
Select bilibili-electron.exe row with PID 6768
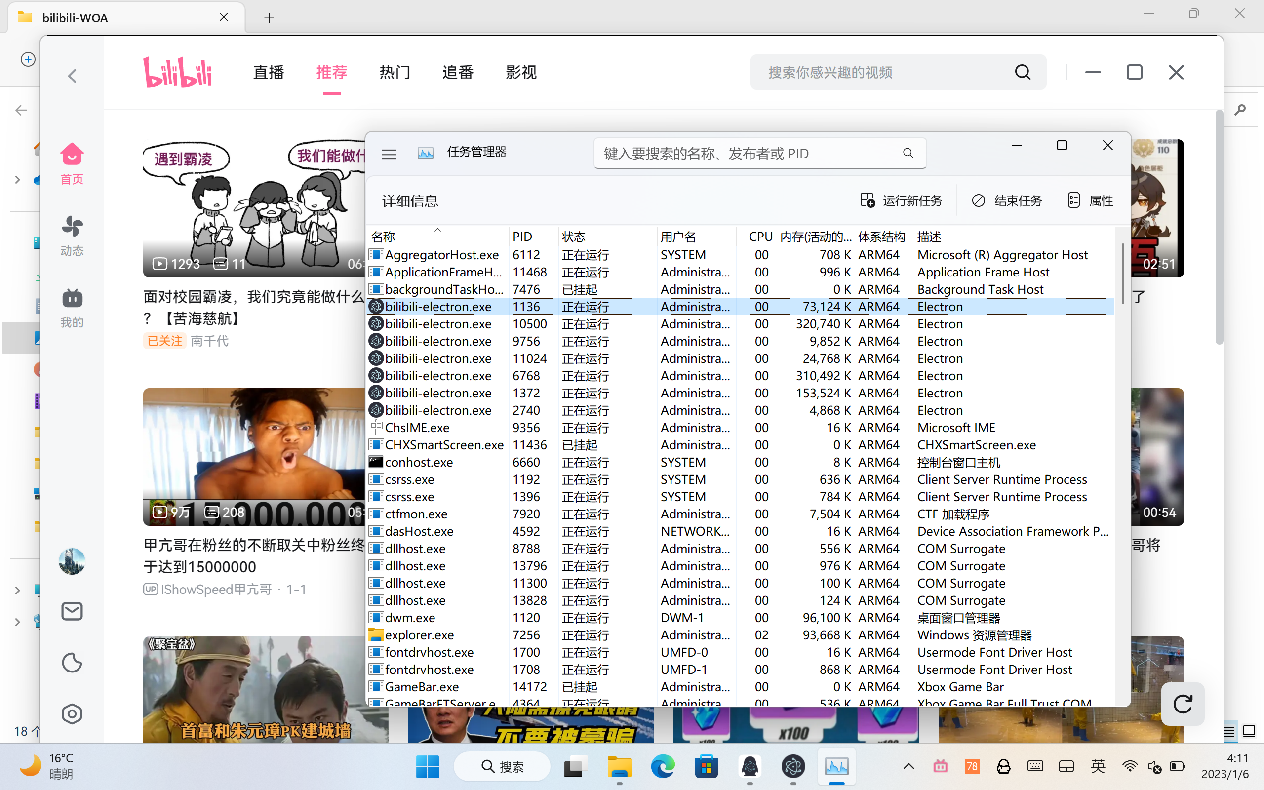coord(741,376)
